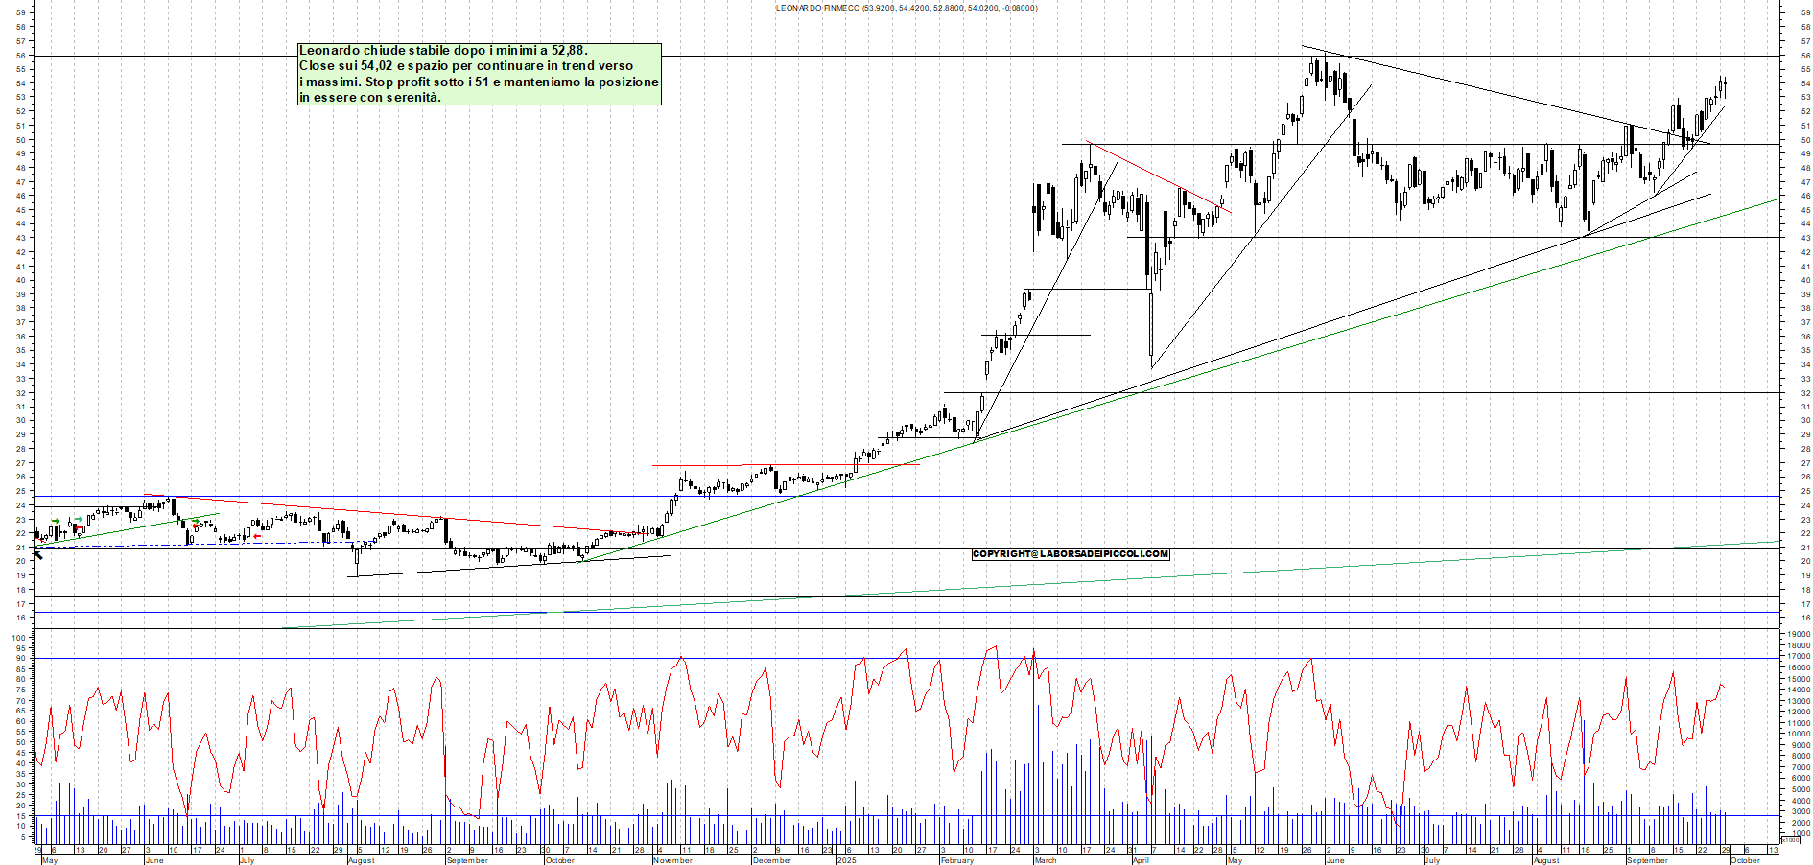Screen dimensions: 1813x865
Task: Click the most recent candlestick at the far right
Action: pyautogui.click(x=1724, y=86)
